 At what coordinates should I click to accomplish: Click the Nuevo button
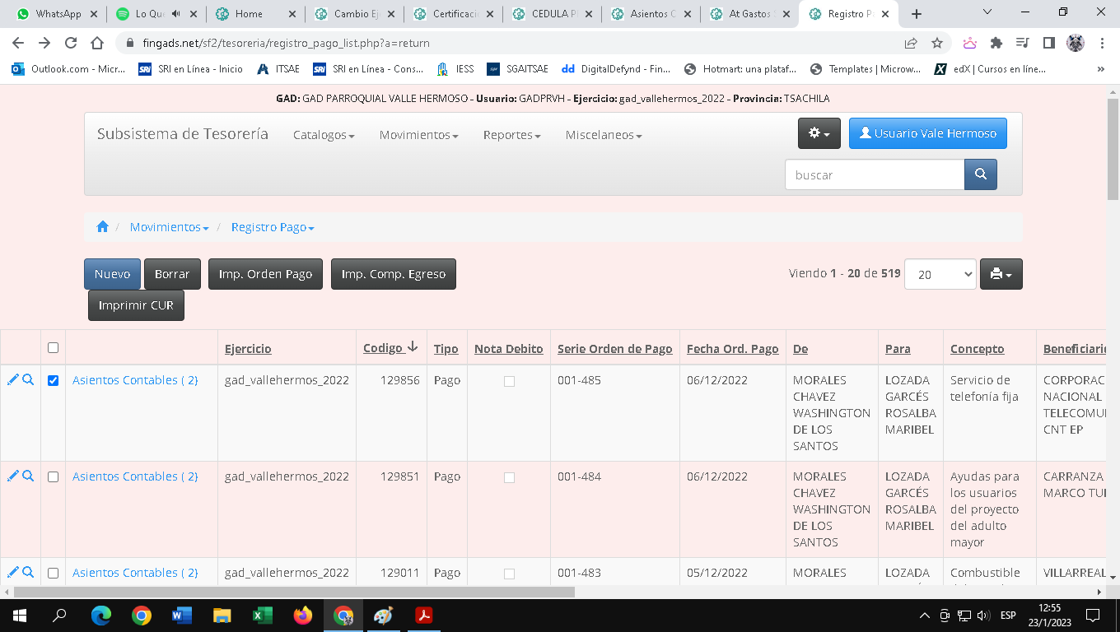(112, 274)
